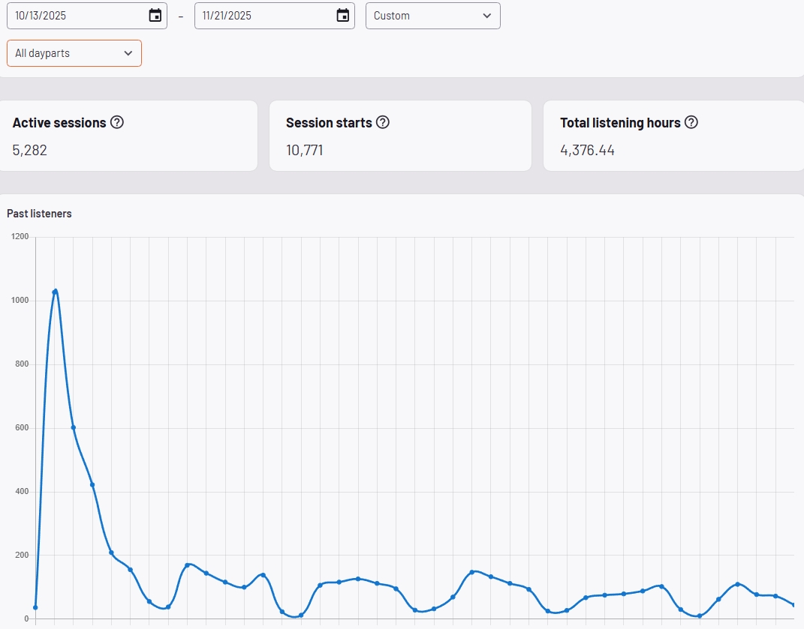Click the 10/13/2025 start date field
Image resolution: width=804 pixels, height=629 pixels.
pyautogui.click(x=86, y=15)
